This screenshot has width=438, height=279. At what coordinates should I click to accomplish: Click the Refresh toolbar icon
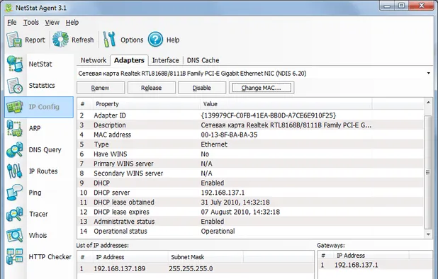(60, 39)
